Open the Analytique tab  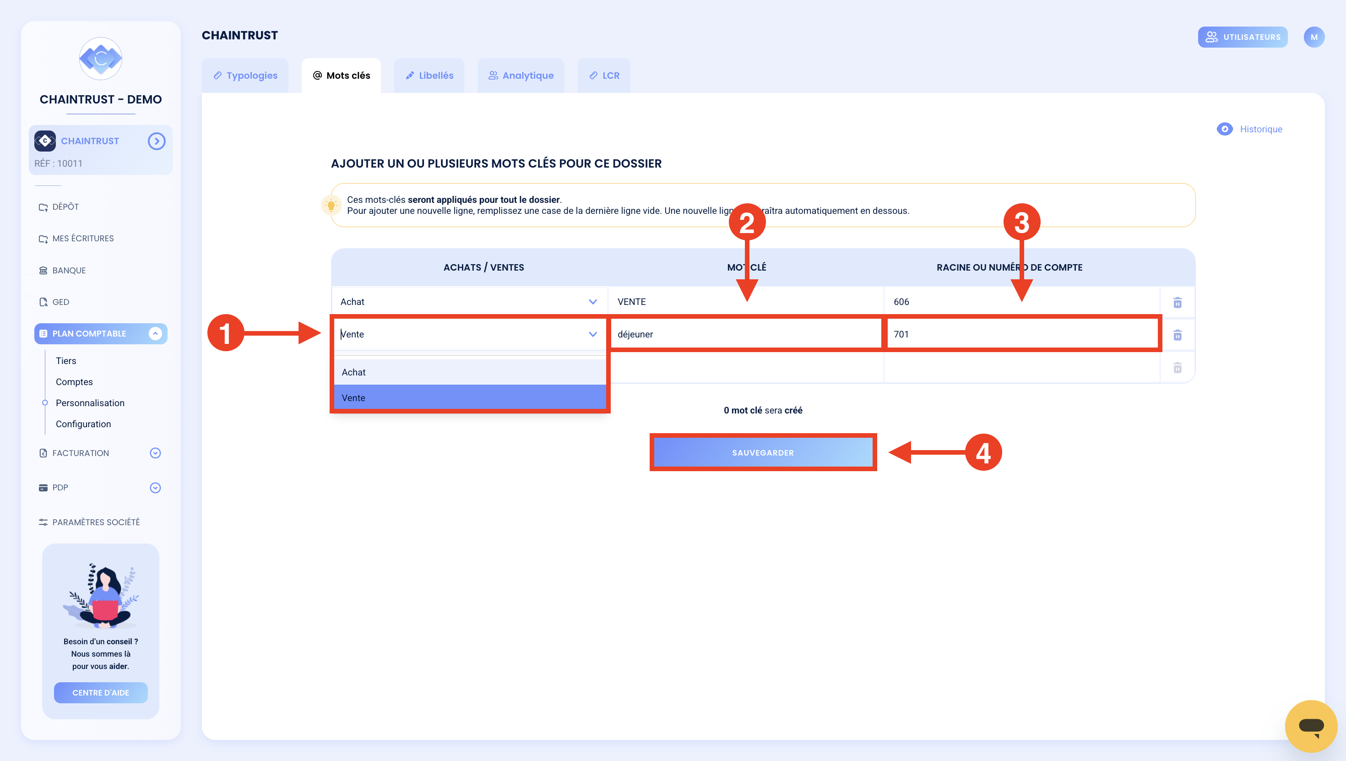coord(521,75)
